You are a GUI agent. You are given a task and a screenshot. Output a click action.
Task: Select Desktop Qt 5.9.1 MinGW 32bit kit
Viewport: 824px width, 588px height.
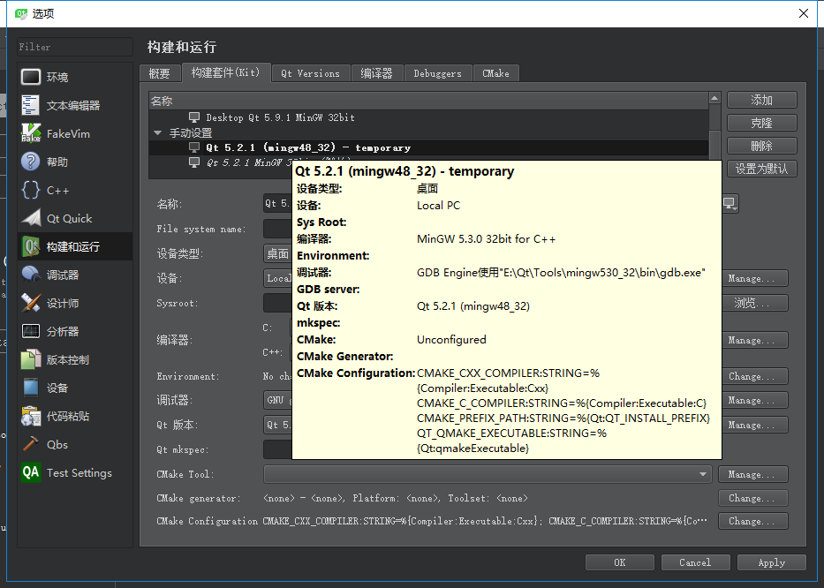coord(280,117)
